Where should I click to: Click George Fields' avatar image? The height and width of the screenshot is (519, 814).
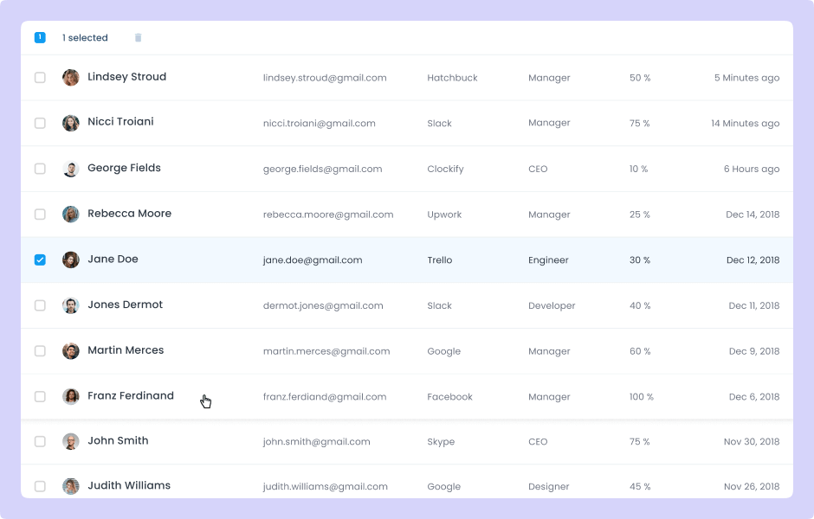[x=71, y=169]
